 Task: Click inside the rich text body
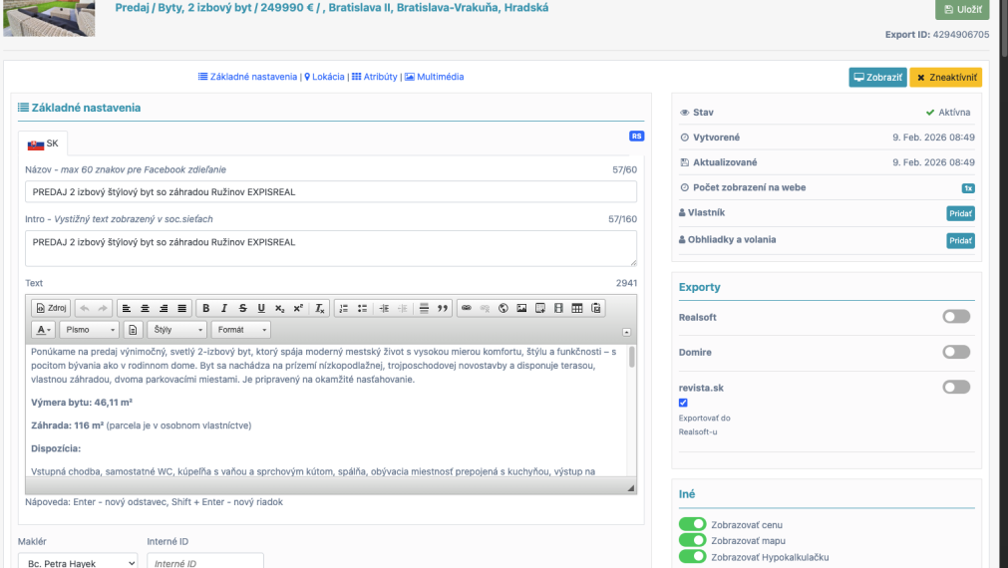(327, 410)
